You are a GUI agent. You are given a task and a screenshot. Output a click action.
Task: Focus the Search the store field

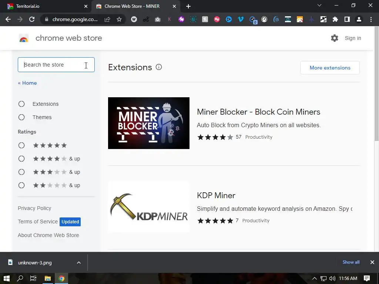point(56,65)
